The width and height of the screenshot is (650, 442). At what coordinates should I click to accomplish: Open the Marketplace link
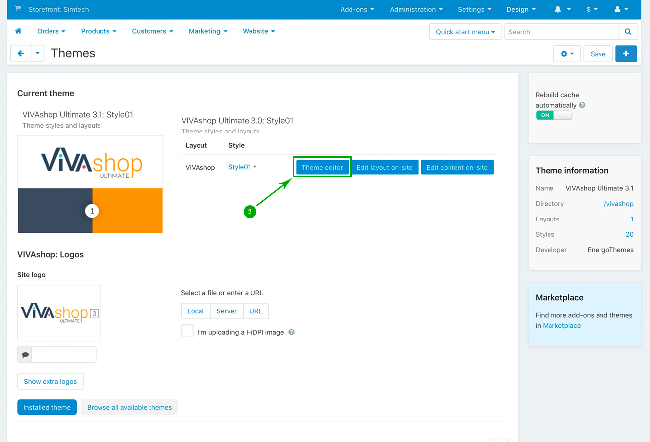tap(562, 325)
